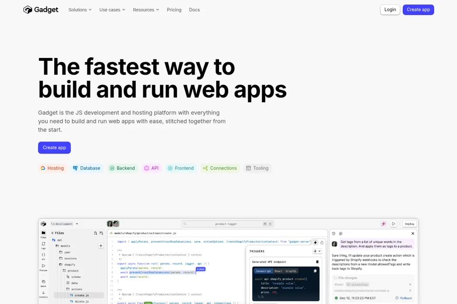Open the user folder

point(65,252)
